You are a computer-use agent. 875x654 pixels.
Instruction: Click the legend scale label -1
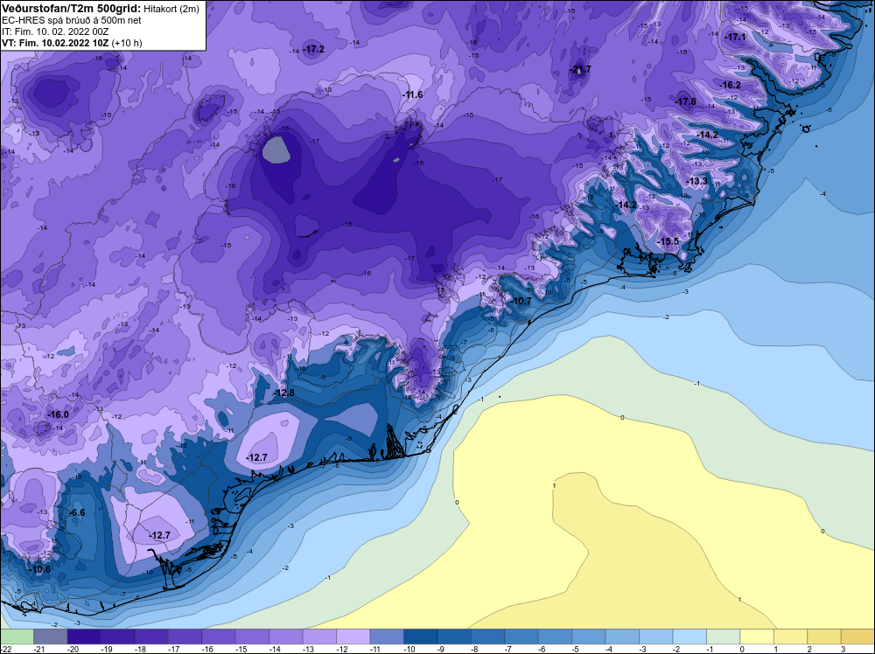tap(710, 650)
